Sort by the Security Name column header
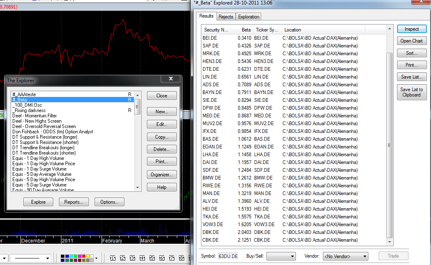The height and width of the screenshot is (265, 431). (x=216, y=30)
